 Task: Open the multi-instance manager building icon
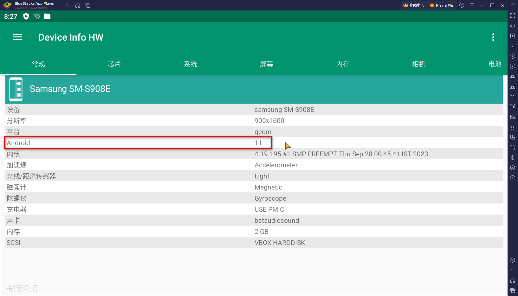(x=513, y=76)
